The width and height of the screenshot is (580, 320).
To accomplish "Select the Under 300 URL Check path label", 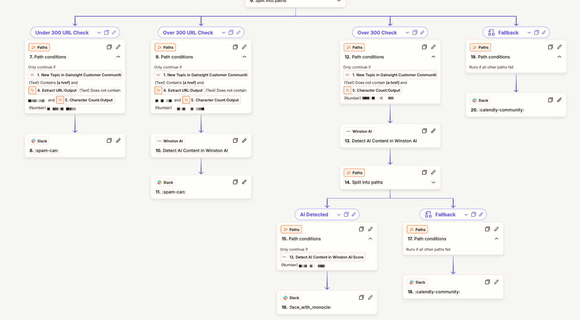I will point(62,33).
